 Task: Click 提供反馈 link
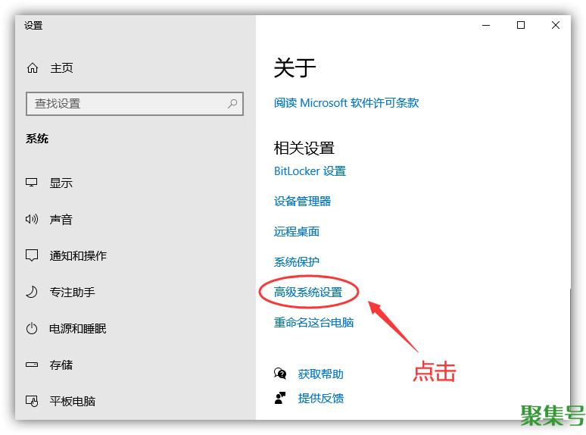321,399
